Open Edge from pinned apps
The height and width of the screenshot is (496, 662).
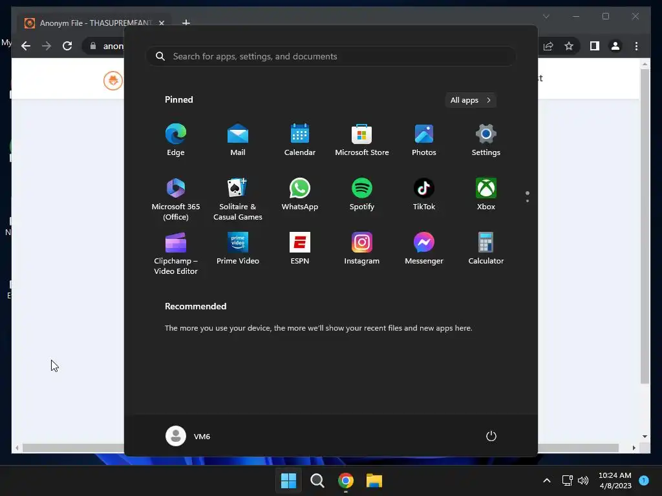pos(176,140)
